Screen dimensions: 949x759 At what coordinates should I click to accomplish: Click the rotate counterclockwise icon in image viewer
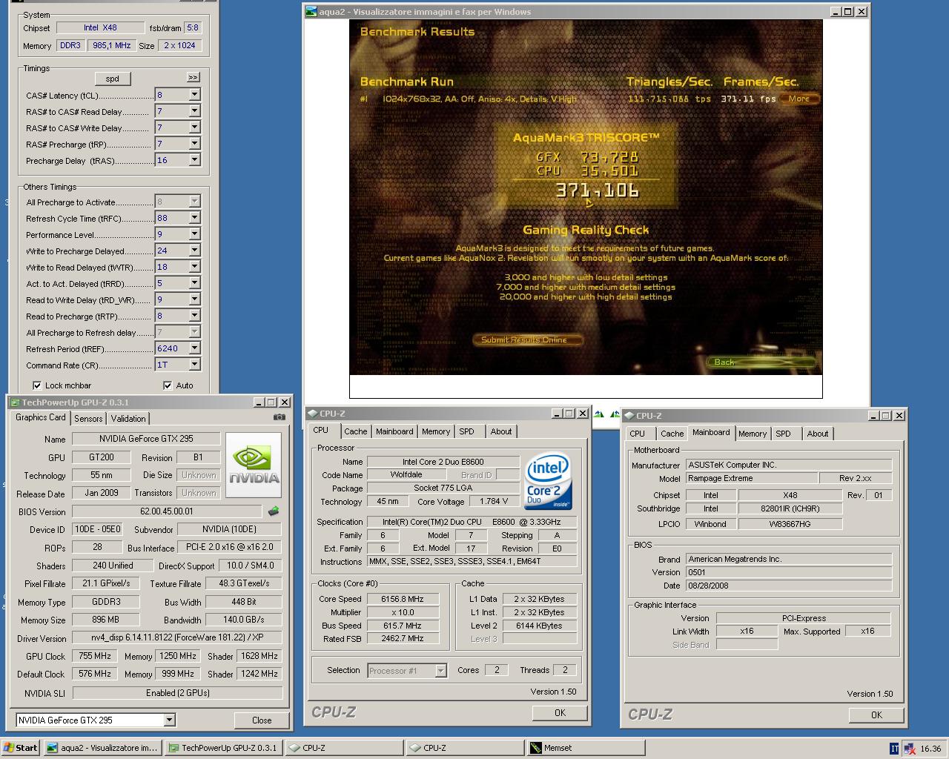click(614, 415)
